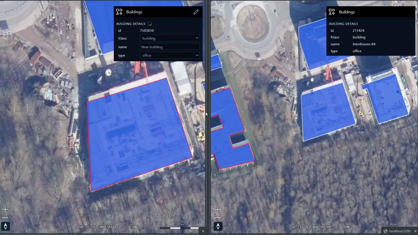Click the globe icon beside localhost:3200
Image resolution: width=418 pixels, height=235 pixels.
[385, 231]
